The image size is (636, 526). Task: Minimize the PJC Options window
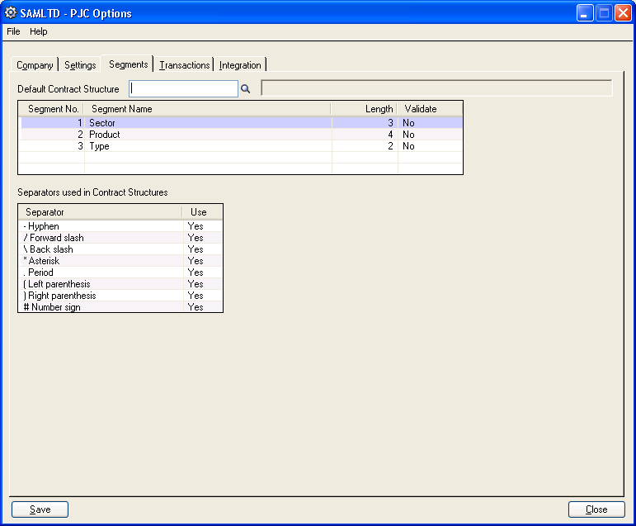(585, 13)
